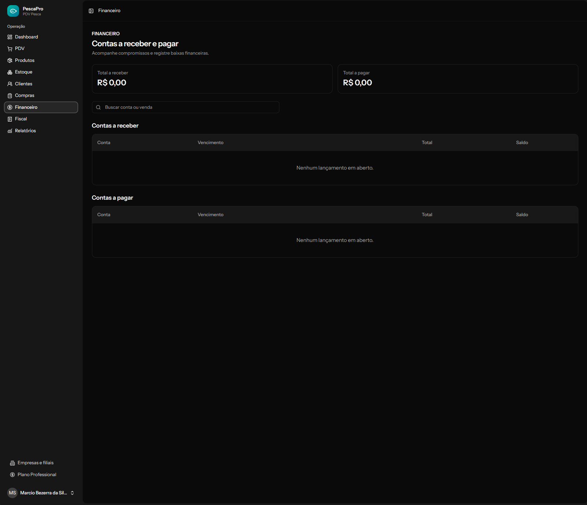Viewport: 587px width, 505px height.
Task: Toggle the sidebar collapse icon
Action: click(91, 11)
